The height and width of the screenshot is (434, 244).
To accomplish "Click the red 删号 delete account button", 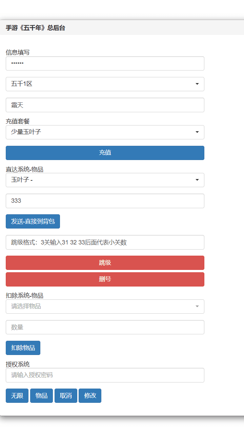I will pos(105,279).
